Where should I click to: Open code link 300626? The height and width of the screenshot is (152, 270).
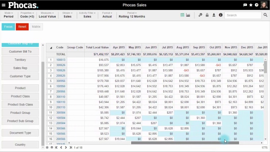coord(61,65)
